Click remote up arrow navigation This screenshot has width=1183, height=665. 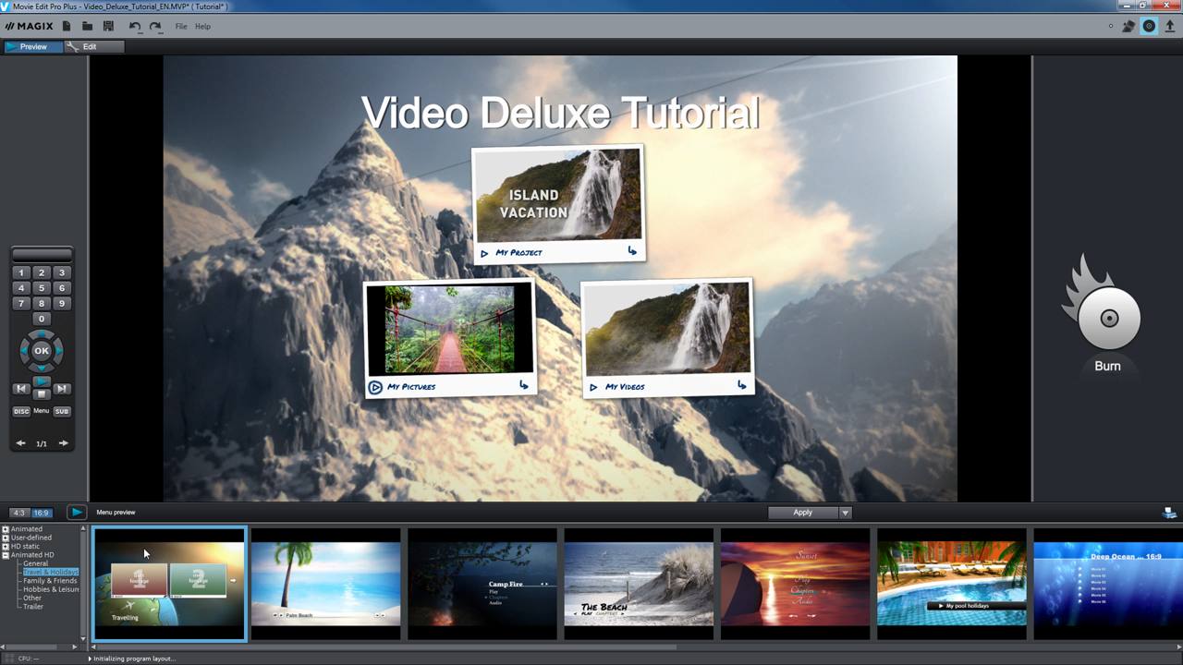click(x=42, y=334)
